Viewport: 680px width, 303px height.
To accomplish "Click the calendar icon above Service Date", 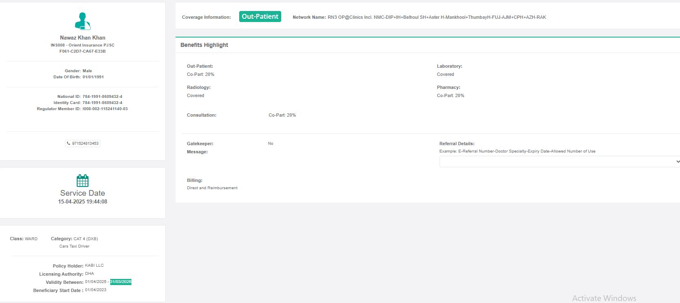I will [x=82, y=181].
